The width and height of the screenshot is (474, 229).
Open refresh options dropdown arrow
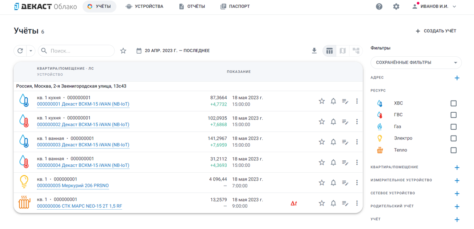click(30, 51)
